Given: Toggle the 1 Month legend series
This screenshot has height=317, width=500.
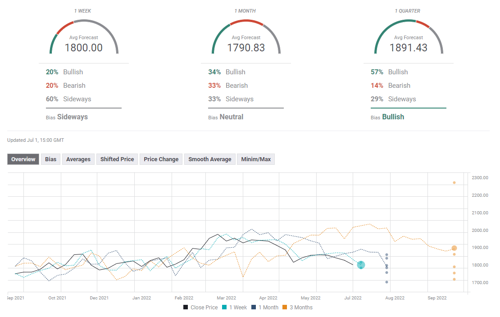Looking at the screenshot, I should (266, 308).
